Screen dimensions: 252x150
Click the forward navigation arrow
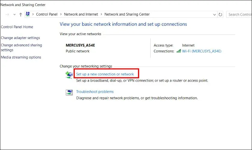click(7, 14)
